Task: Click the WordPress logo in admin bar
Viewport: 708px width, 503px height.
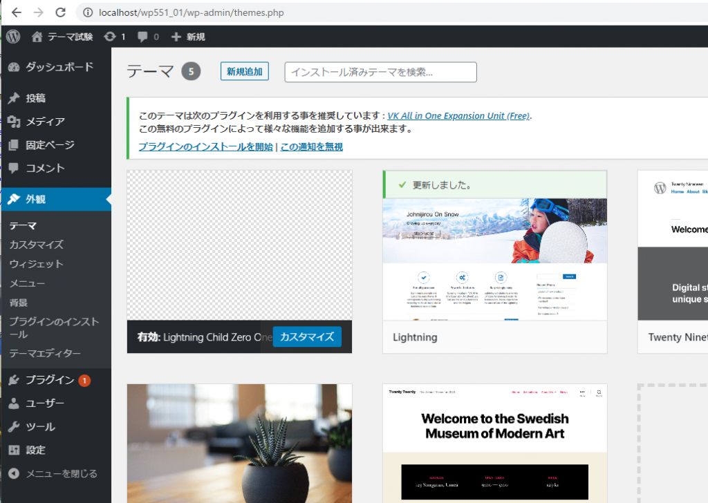Action: point(13,37)
